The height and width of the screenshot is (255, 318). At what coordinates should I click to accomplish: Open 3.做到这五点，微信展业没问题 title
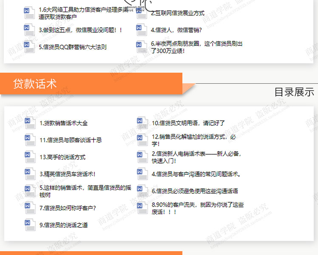tap(81, 30)
